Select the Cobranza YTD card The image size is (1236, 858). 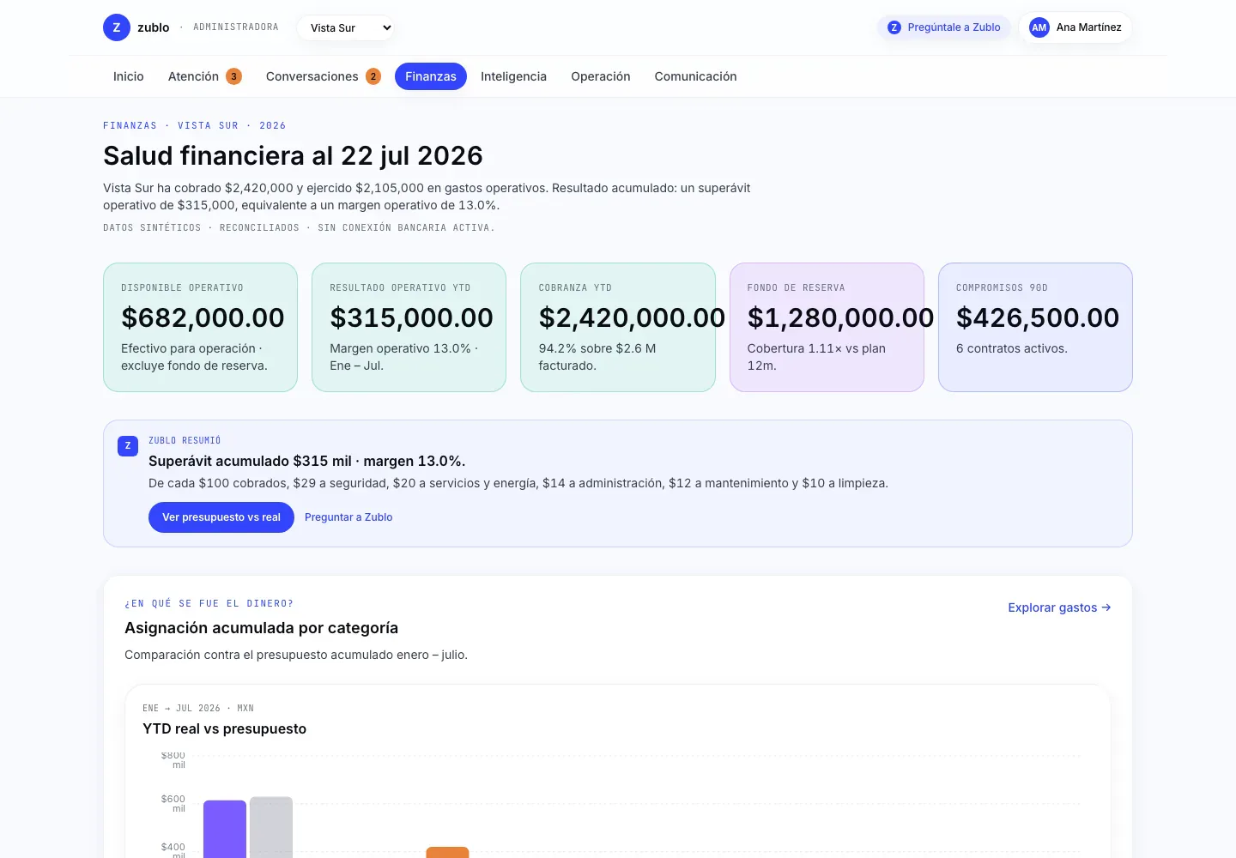pos(618,327)
